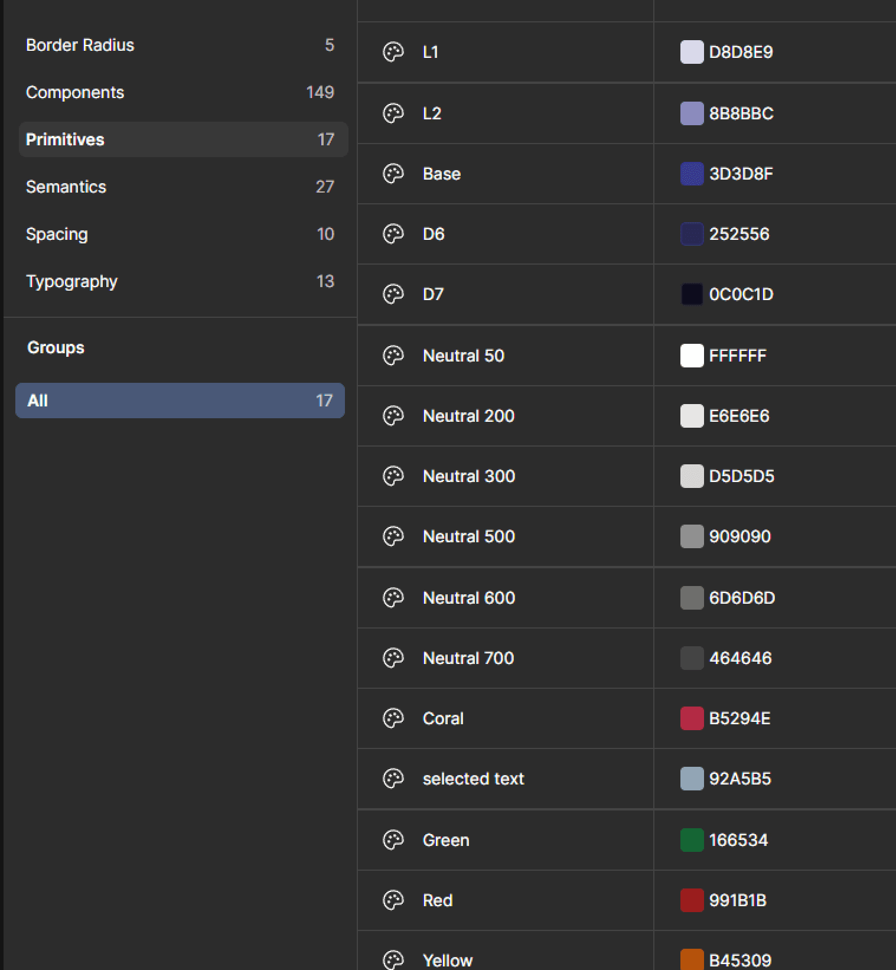Click the hex value "FFFFFF"
This screenshot has width=896, height=970.
[x=738, y=356]
